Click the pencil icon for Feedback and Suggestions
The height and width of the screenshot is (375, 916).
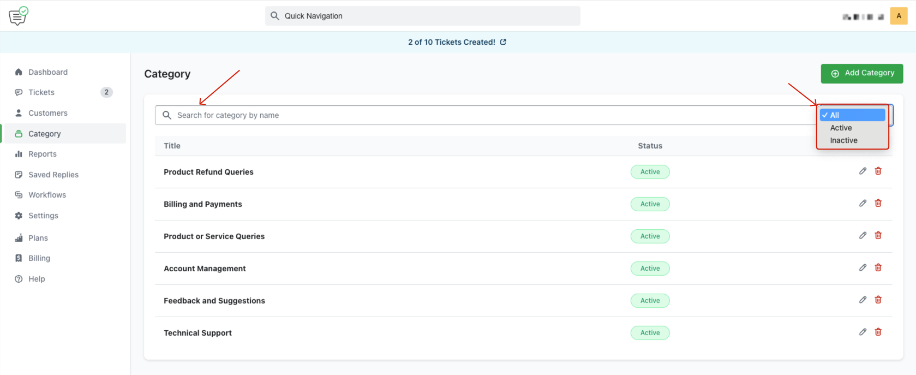click(x=863, y=300)
